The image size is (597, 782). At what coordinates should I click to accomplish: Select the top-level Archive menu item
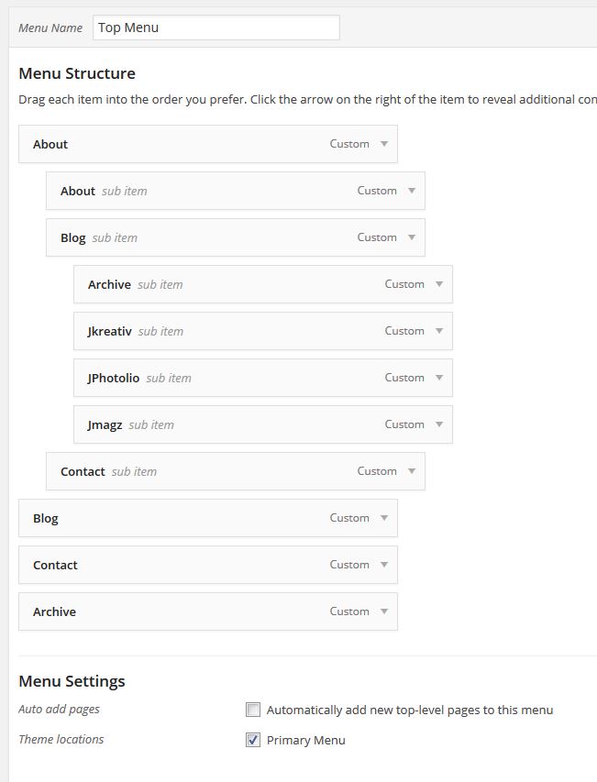(183, 611)
